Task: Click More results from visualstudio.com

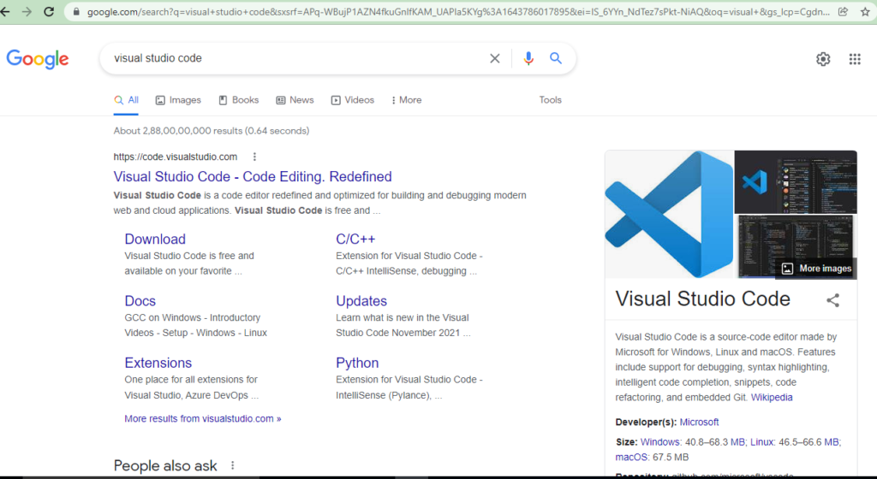Action: (202, 419)
